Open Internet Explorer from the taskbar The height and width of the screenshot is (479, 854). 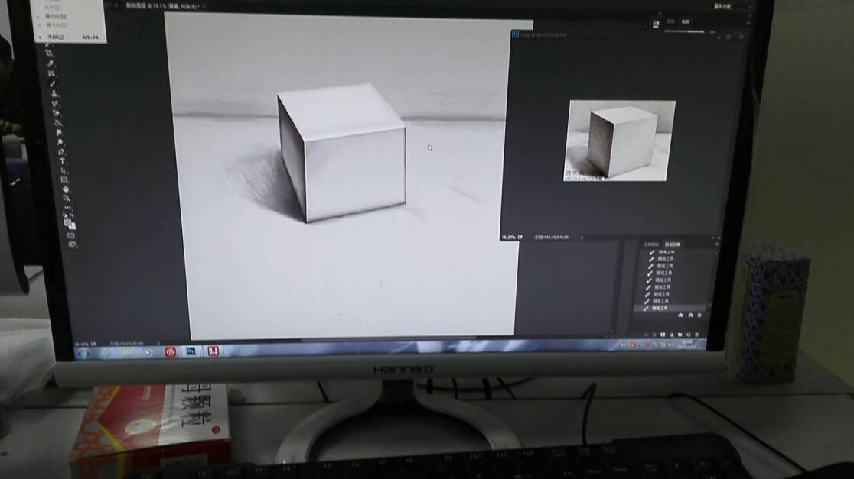point(105,353)
